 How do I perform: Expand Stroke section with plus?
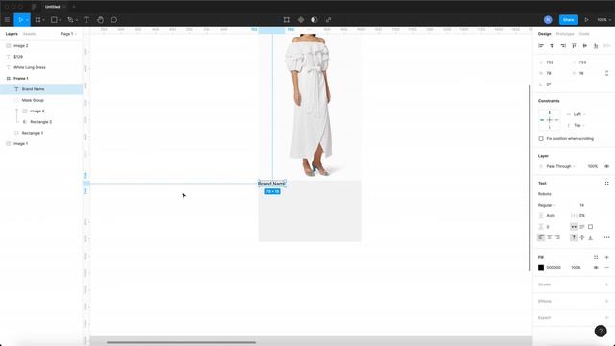606,284
